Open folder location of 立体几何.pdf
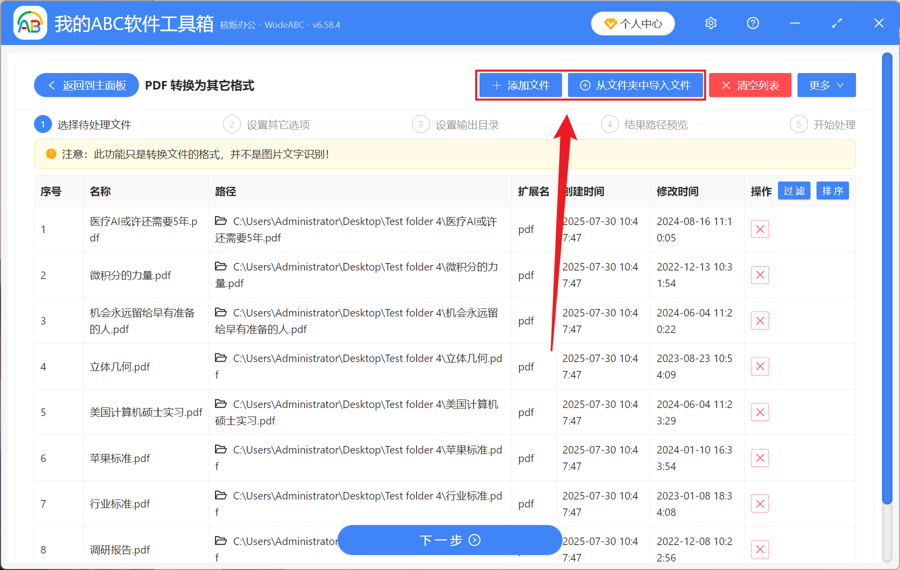This screenshot has height=570, width=900. (221, 358)
